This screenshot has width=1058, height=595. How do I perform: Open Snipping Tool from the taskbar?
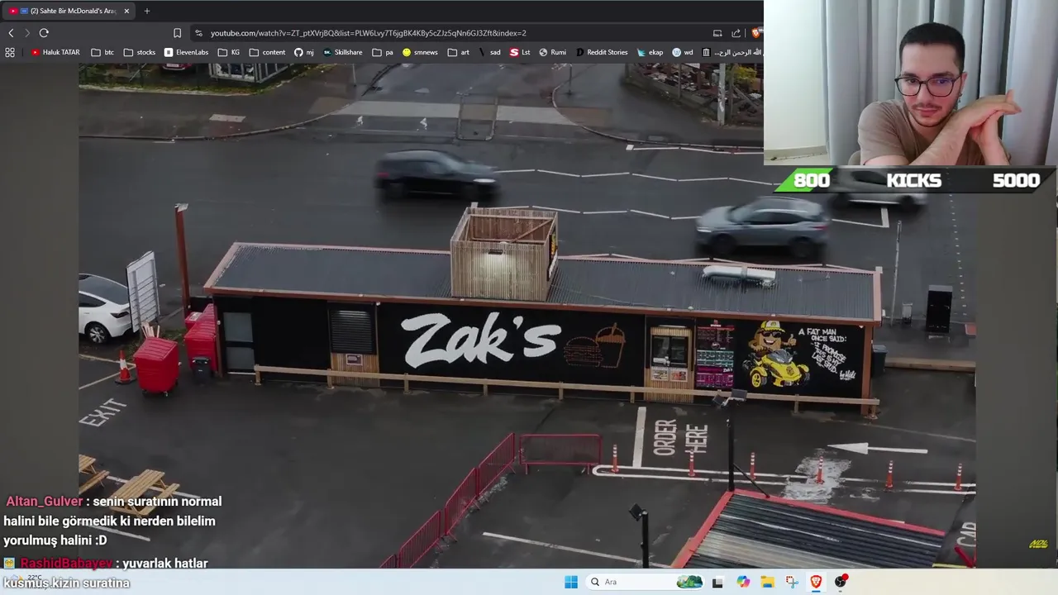[792, 582]
